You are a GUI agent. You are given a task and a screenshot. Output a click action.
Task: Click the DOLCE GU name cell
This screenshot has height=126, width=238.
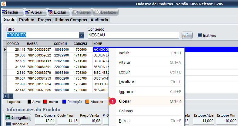[x=101, y=84]
